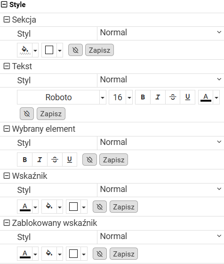
Task: Click the reset style icon in Zablokowany wskaźnik
Action: tap(100, 254)
